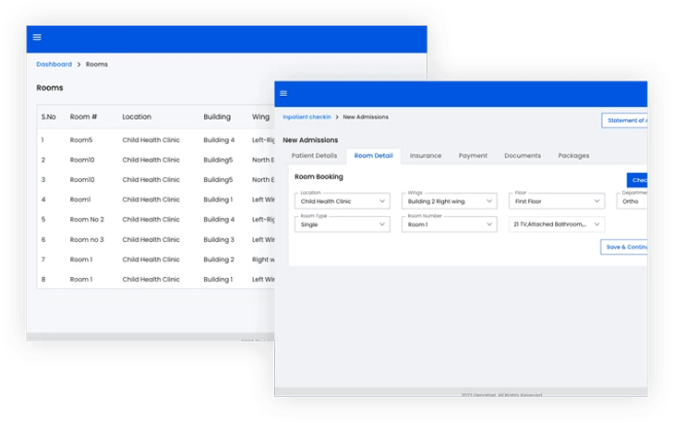This screenshot has width=674, height=422.
Task: Open hamburger menu in admissions window
Action: click(283, 93)
